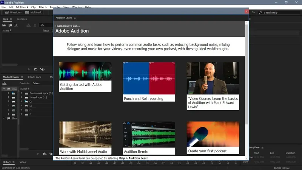The height and width of the screenshot is (170, 302).
Task: Expand the Локальный диск (G:) drive row
Action: [x=22, y=93]
